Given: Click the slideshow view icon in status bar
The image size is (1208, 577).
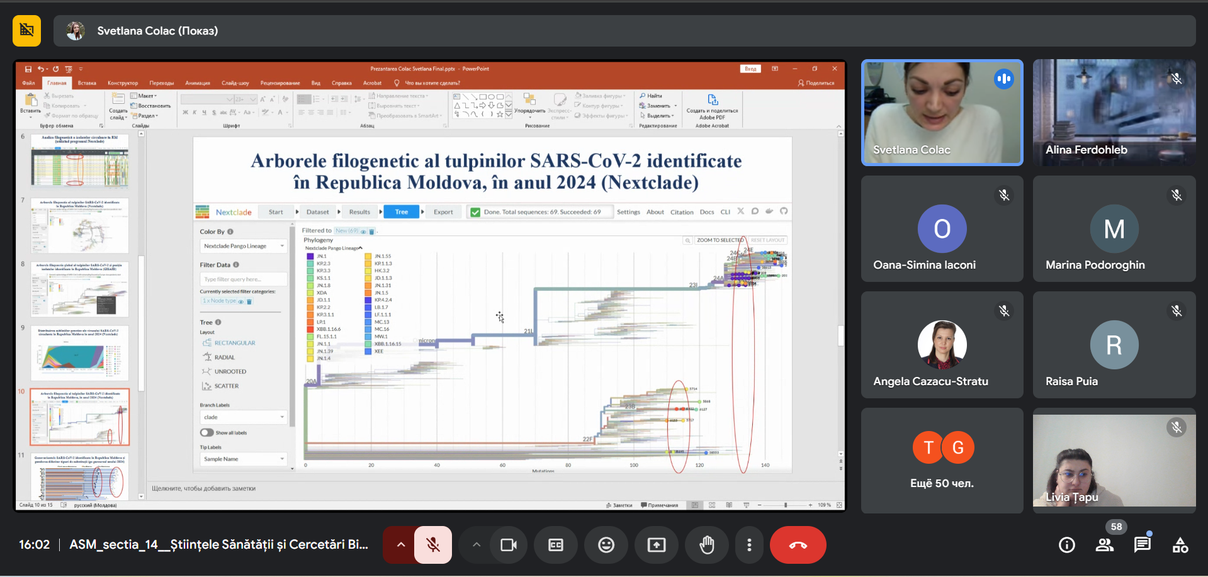Looking at the screenshot, I should pos(746,505).
